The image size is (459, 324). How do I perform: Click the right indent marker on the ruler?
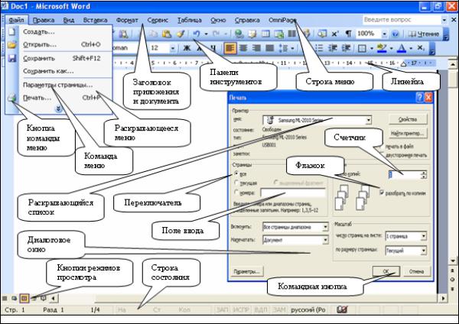(404, 64)
